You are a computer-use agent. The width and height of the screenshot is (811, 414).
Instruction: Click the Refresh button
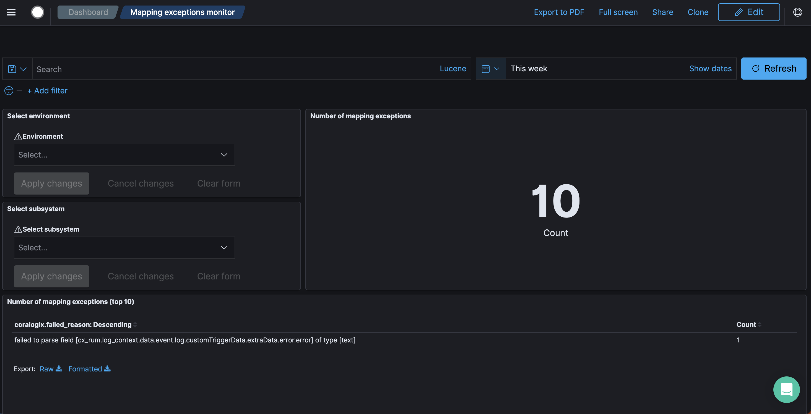(x=774, y=69)
